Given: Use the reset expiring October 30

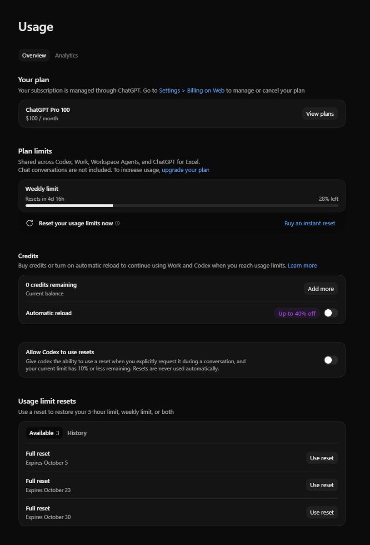Looking at the screenshot, I should (322, 512).
